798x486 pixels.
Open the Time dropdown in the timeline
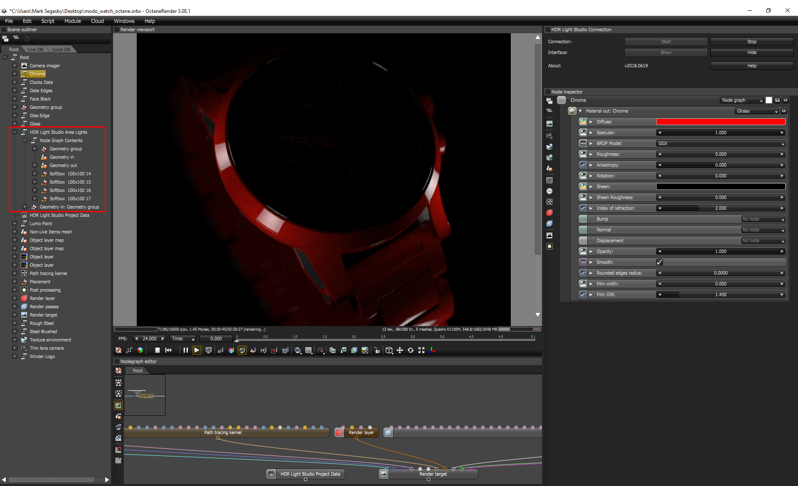(x=183, y=339)
